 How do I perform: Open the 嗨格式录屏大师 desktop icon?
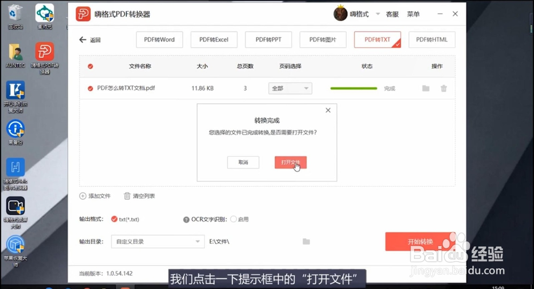[15, 213]
